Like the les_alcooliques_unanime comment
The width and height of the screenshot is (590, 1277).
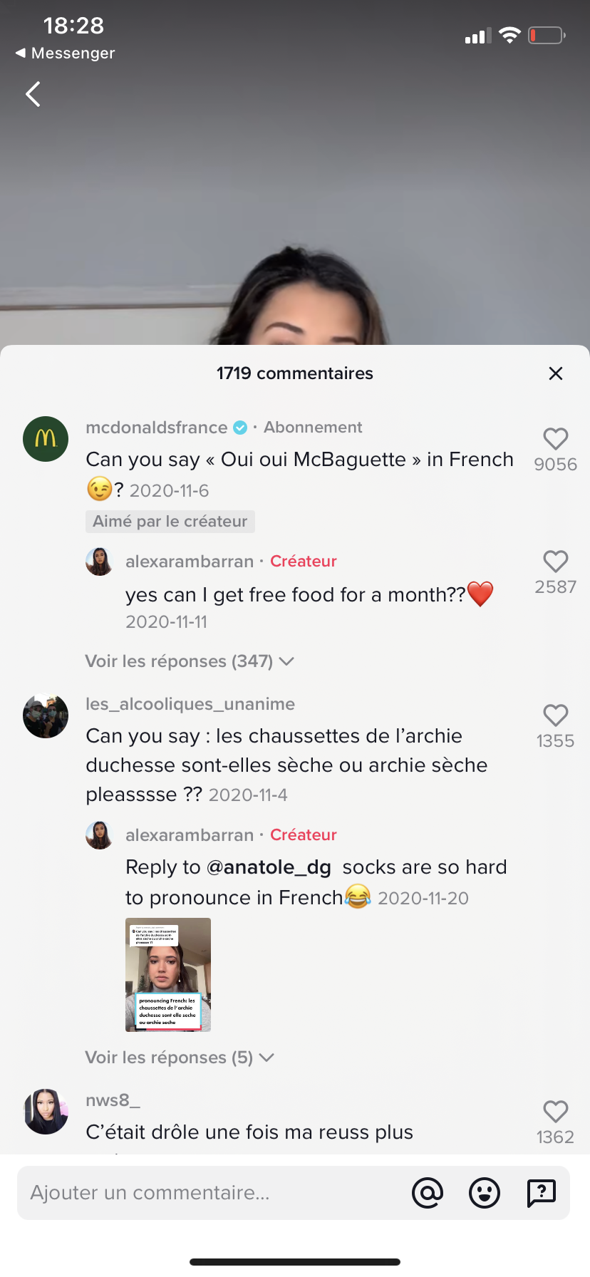(x=556, y=715)
